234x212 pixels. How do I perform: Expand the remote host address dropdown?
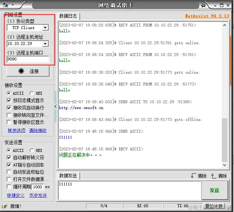pyautogui.click(x=45, y=44)
